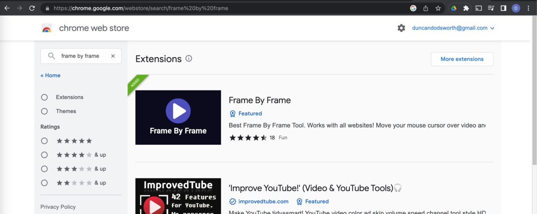Click Featured badge under Frame By Frame

pyautogui.click(x=246, y=113)
